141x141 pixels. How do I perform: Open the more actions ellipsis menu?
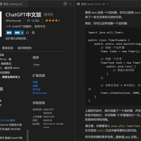click(70, 4)
